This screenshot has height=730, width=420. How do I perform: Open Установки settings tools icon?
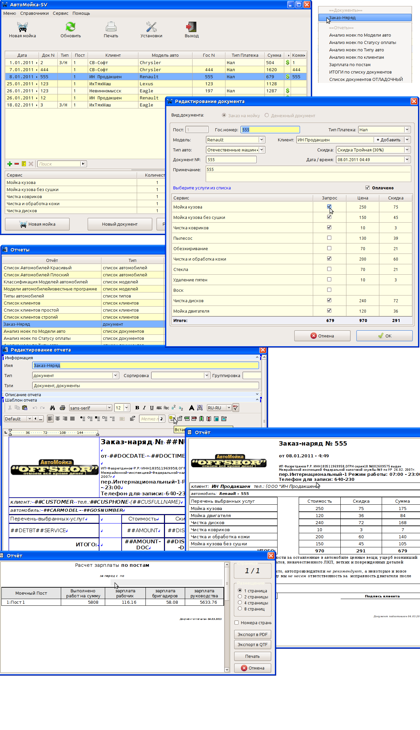click(151, 27)
